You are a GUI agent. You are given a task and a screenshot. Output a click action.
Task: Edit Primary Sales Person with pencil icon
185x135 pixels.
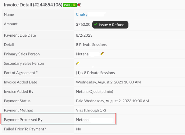point(102,54)
